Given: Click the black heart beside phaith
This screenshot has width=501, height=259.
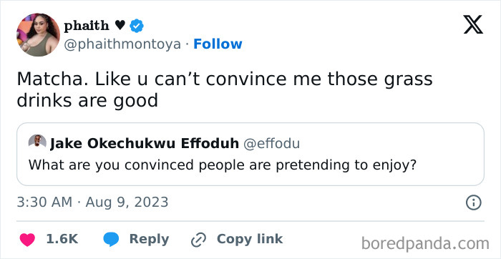Looking at the screenshot, I should 120,26.
